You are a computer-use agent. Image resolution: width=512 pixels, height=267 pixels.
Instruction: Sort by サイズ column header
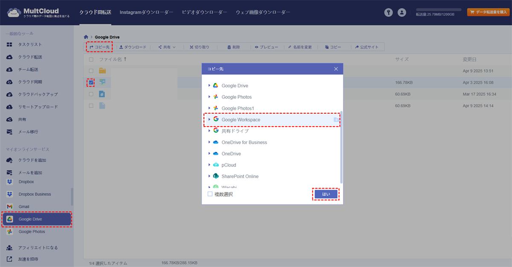tap(401, 60)
